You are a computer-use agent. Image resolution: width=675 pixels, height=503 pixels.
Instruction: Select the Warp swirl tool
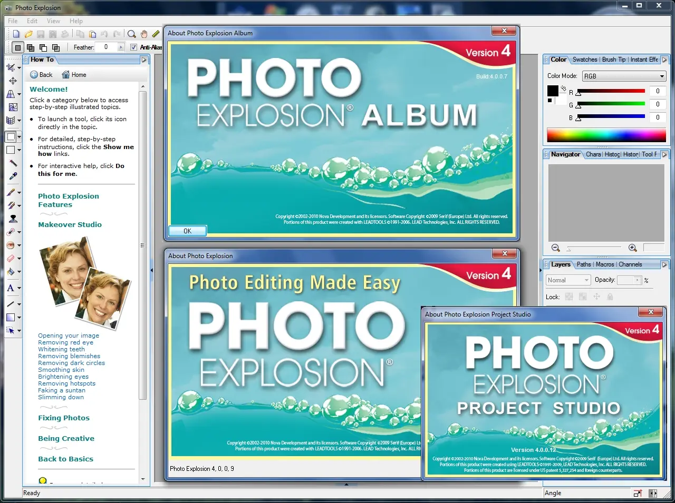pos(13,107)
